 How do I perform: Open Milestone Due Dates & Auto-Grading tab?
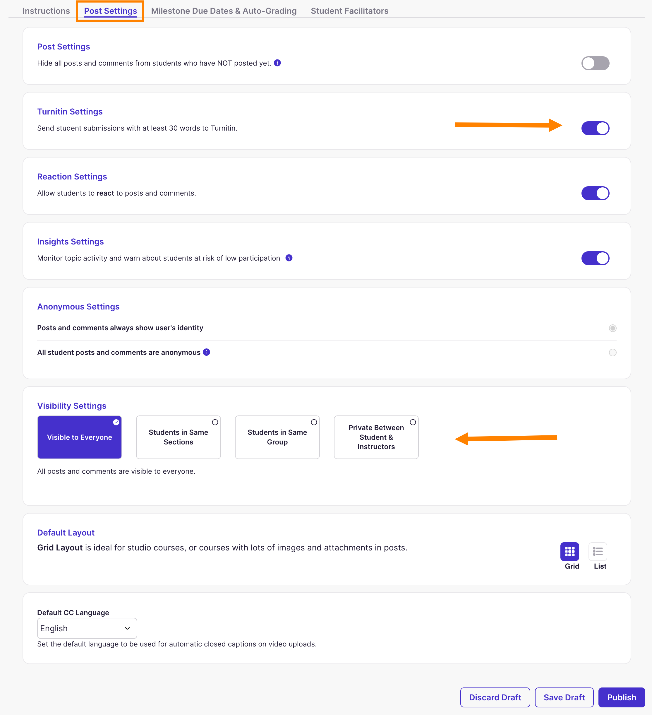click(224, 11)
